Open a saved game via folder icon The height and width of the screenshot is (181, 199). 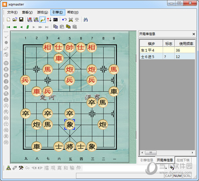click(15, 20)
